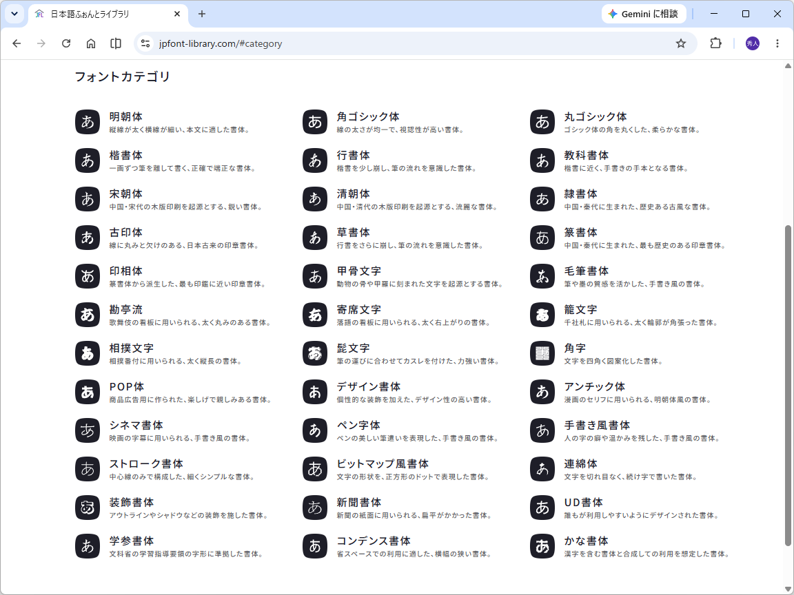Select the 楷書体 category icon
The image size is (794, 595).
(88, 160)
